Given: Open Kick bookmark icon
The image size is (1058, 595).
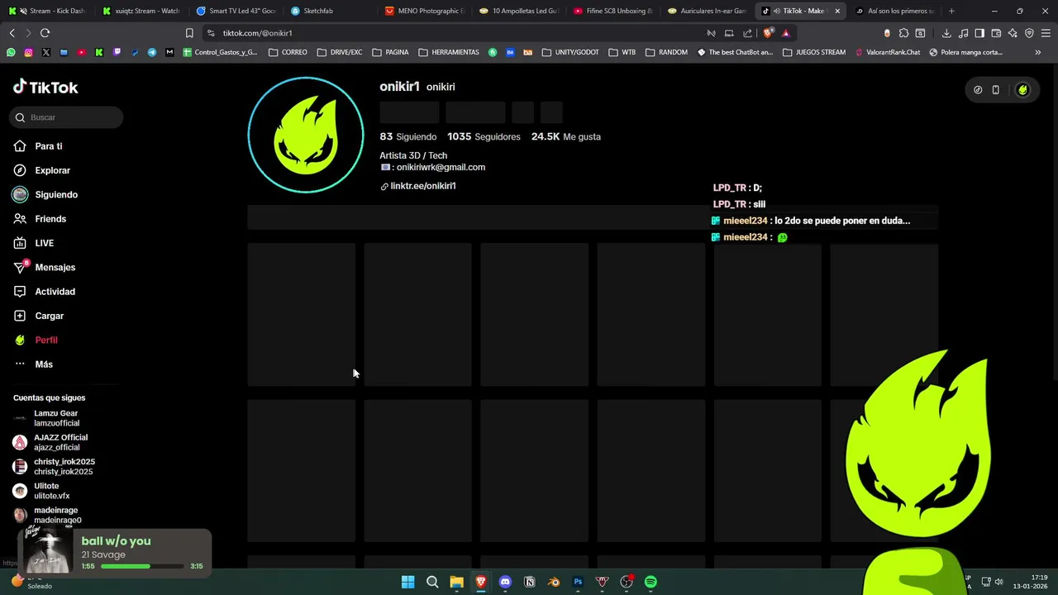Looking at the screenshot, I should pyautogui.click(x=99, y=52).
